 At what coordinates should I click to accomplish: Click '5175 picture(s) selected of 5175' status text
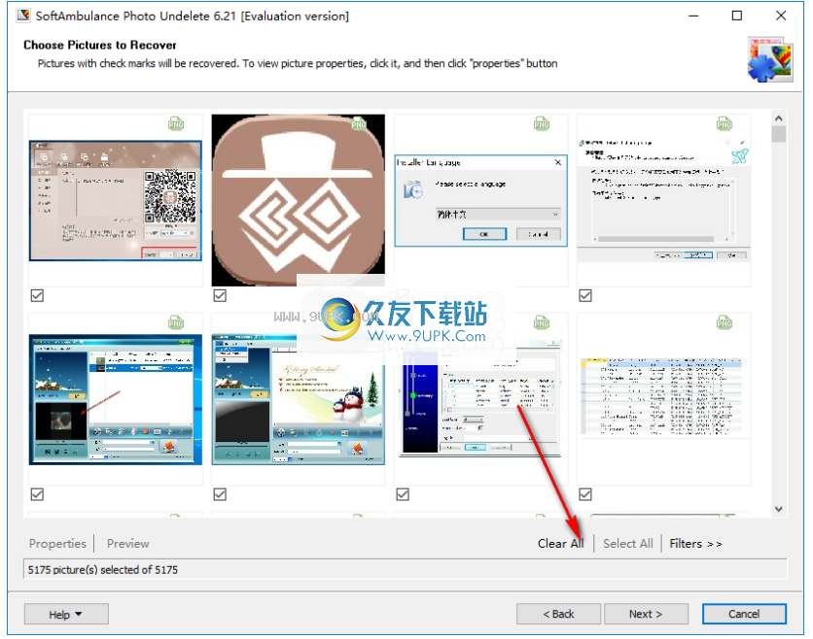coord(103,570)
